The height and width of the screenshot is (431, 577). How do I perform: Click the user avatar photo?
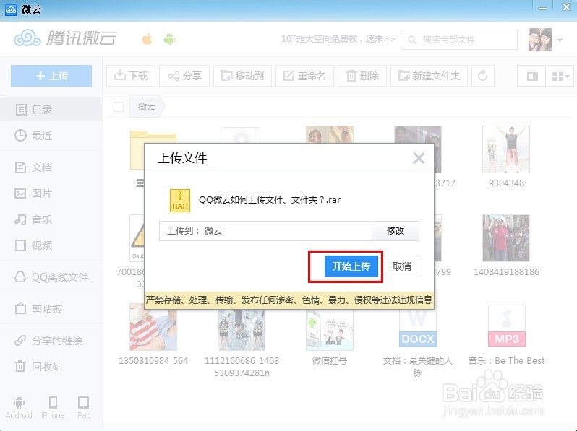pyautogui.click(x=540, y=40)
